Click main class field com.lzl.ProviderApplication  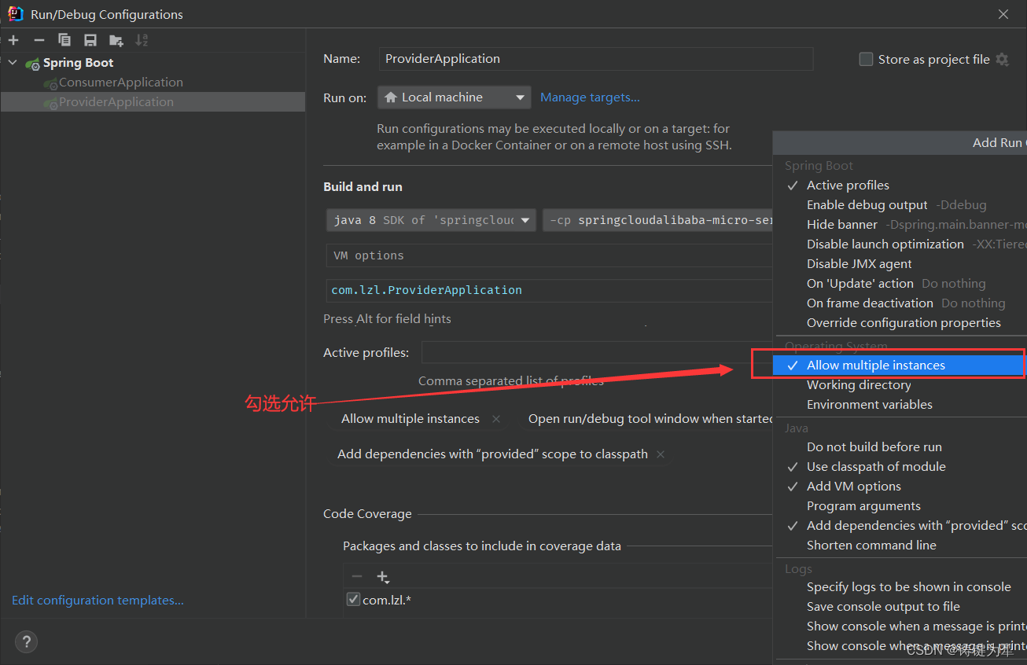(550, 290)
